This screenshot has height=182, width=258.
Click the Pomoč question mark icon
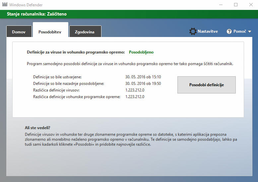229,31
